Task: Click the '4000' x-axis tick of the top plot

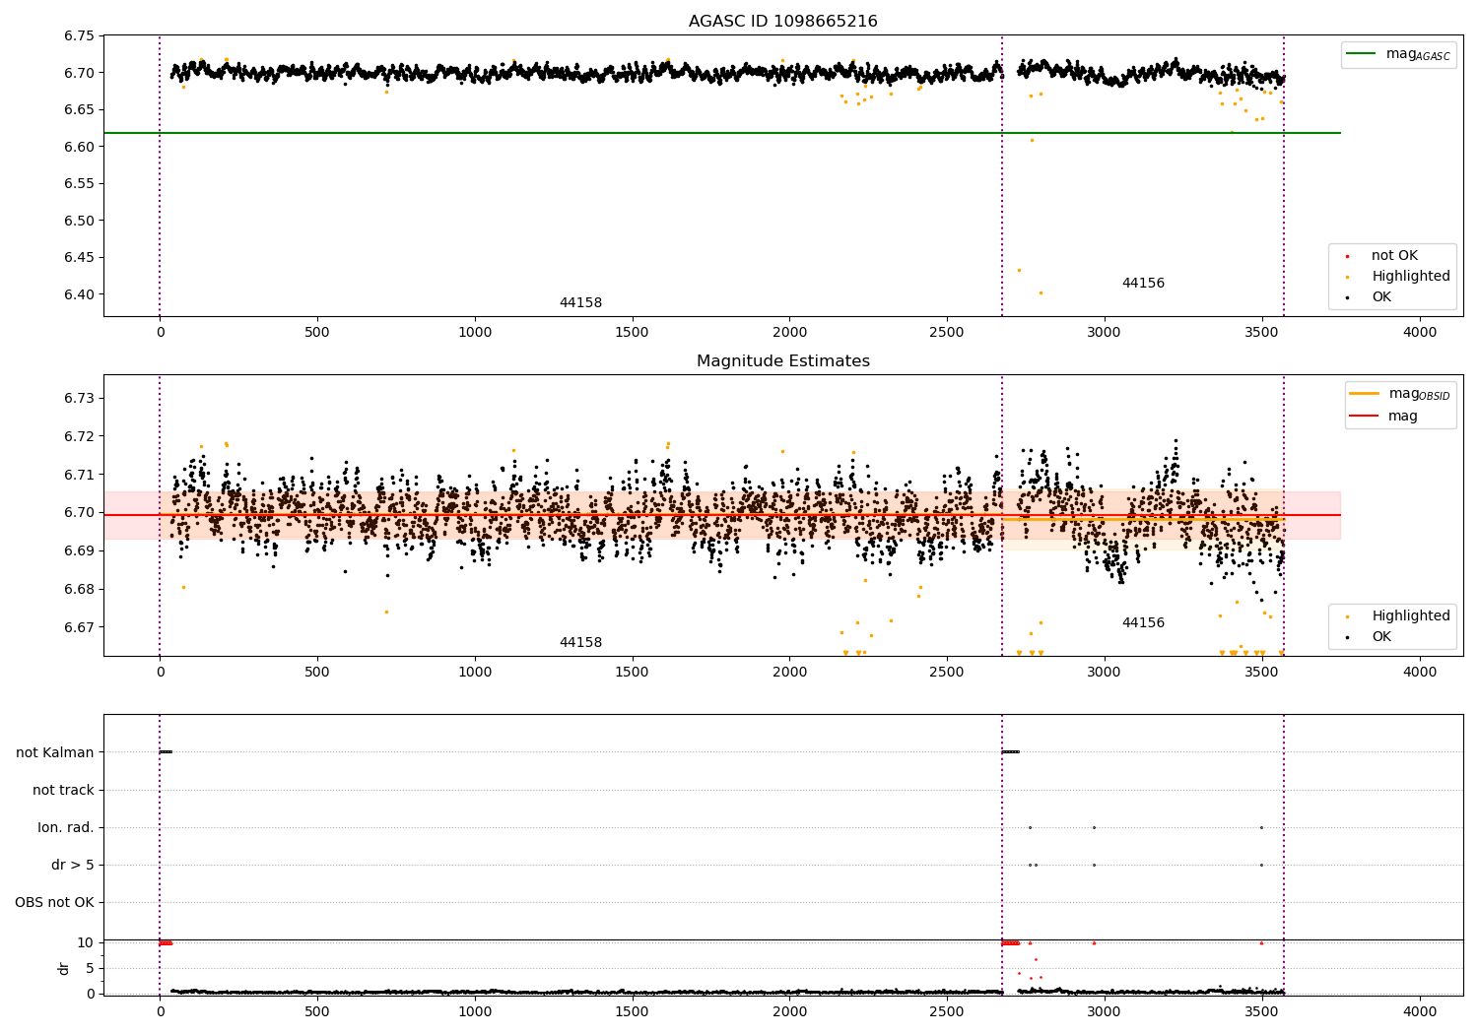Action: (1420, 333)
